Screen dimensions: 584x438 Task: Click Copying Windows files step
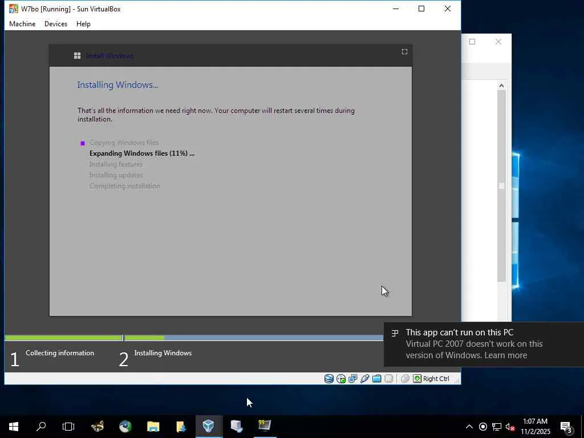(x=124, y=143)
